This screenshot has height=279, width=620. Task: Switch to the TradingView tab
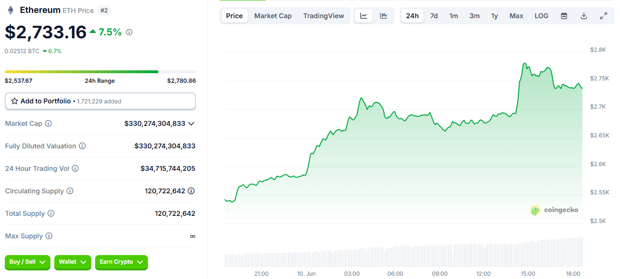[324, 16]
